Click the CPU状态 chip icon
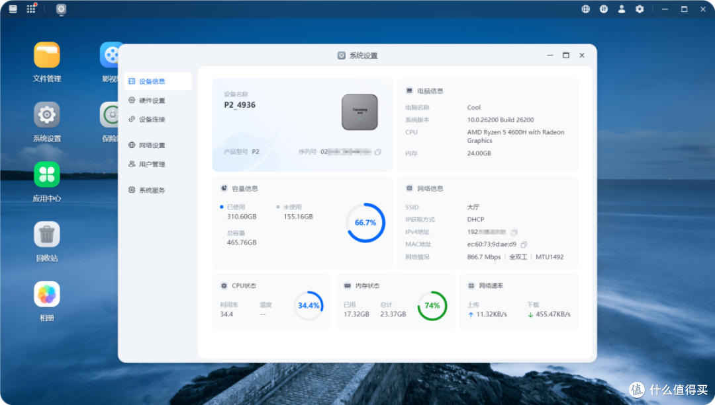Viewport: 715px width, 405px height. pos(224,286)
